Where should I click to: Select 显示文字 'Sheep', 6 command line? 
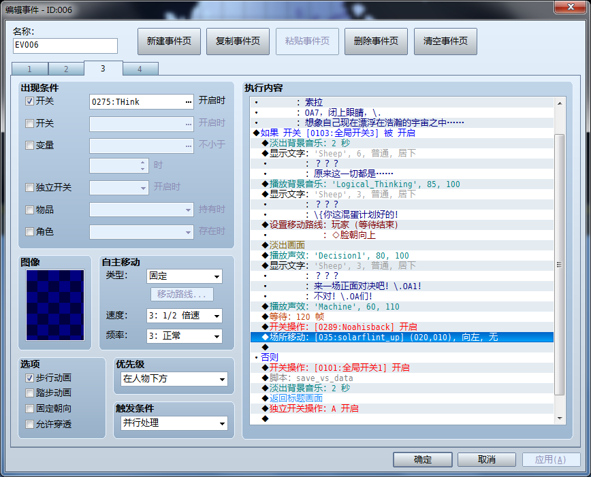402,153
